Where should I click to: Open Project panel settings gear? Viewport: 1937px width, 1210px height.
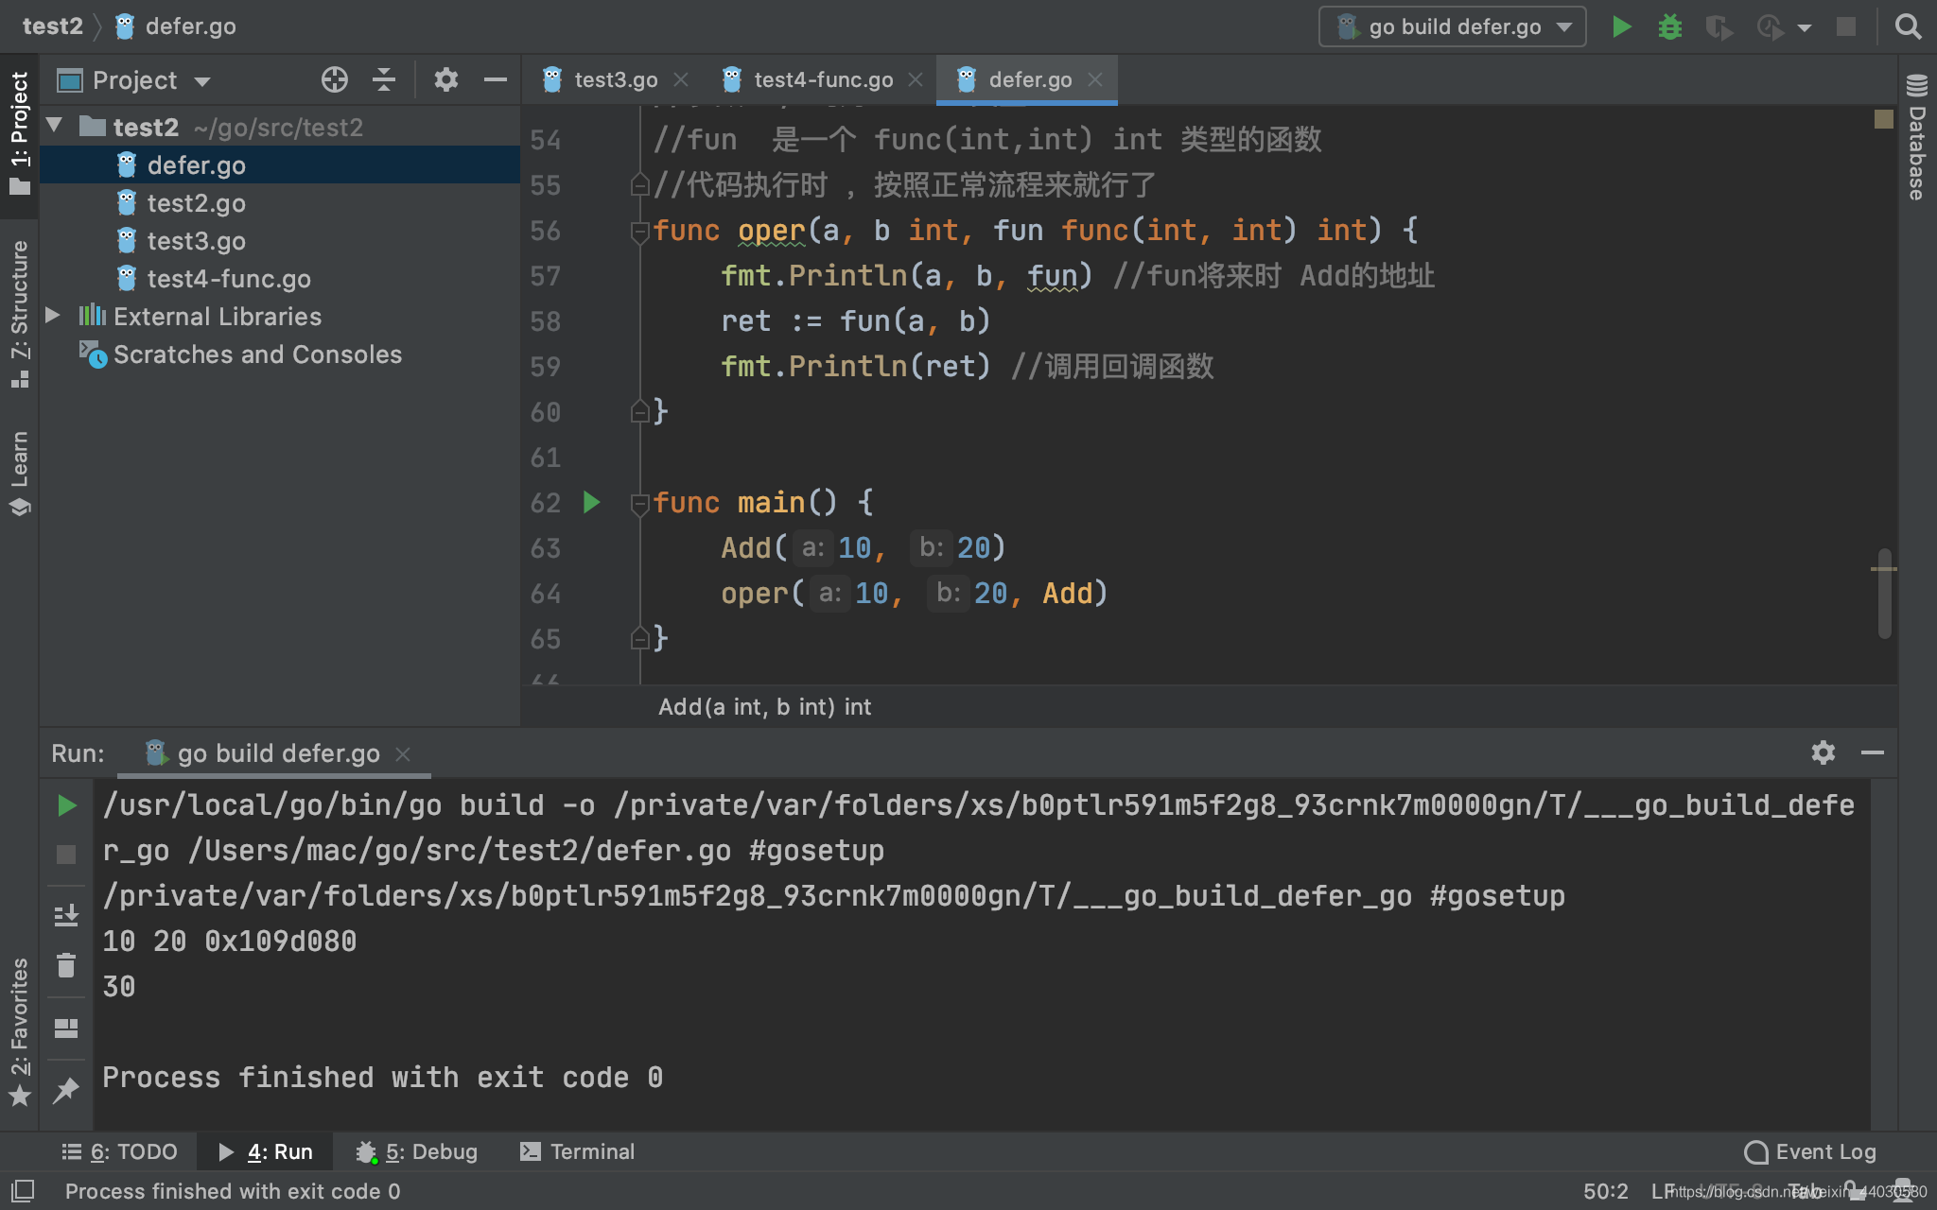445,79
